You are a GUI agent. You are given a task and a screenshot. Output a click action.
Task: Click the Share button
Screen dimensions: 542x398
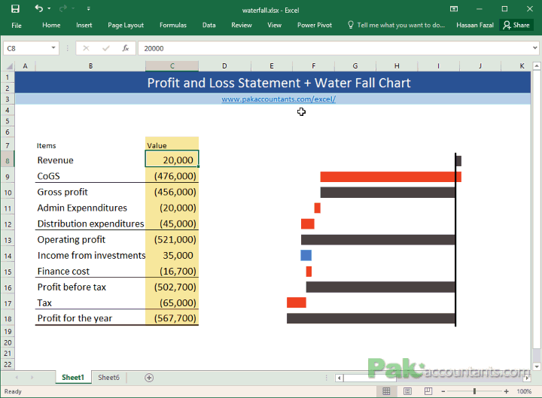tap(516, 26)
